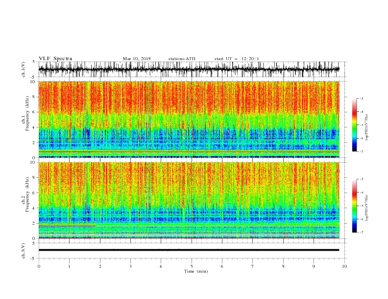Click the "Time (min)" axis label
This screenshot has height=299, width=388.
[196, 271]
